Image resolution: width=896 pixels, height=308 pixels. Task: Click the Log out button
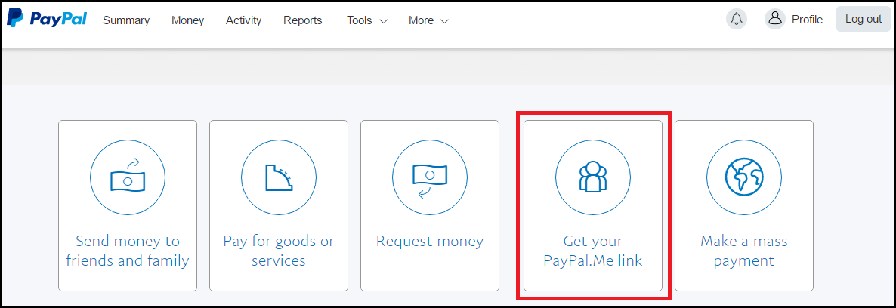point(864,19)
